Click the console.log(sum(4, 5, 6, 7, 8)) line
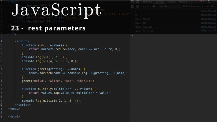The width and height of the screenshot is (217, 122). (x=50, y=61)
